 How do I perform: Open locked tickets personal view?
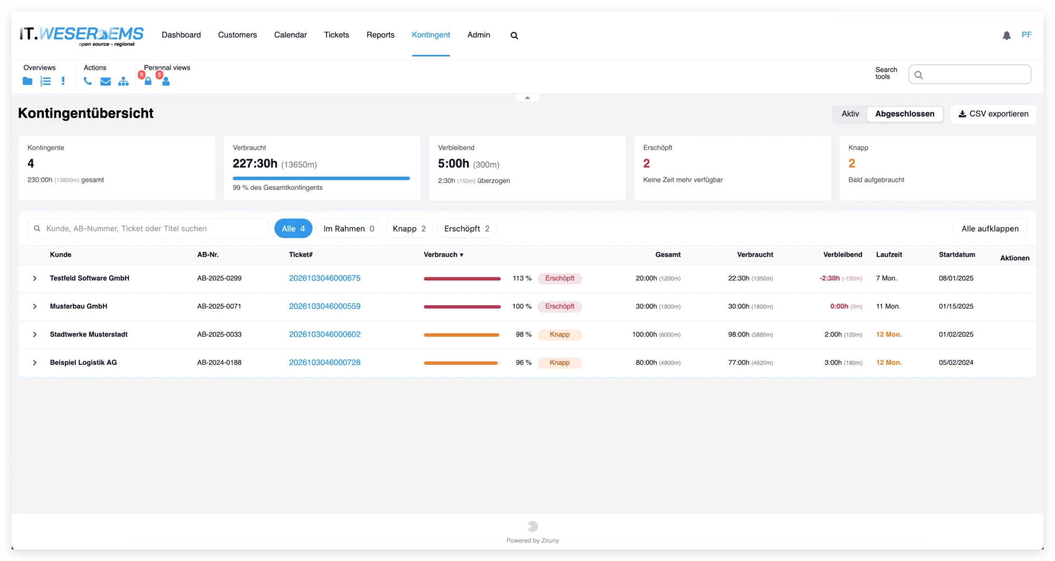pyautogui.click(x=148, y=81)
